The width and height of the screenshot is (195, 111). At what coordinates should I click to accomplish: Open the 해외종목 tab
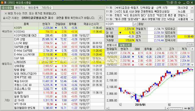[x=33, y=8]
